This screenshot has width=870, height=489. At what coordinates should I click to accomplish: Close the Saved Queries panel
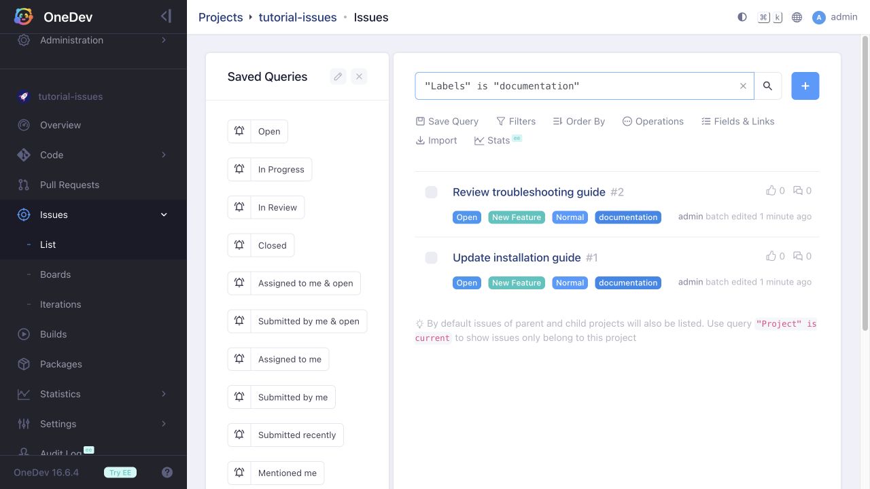pyautogui.click(x=359, y=77)
